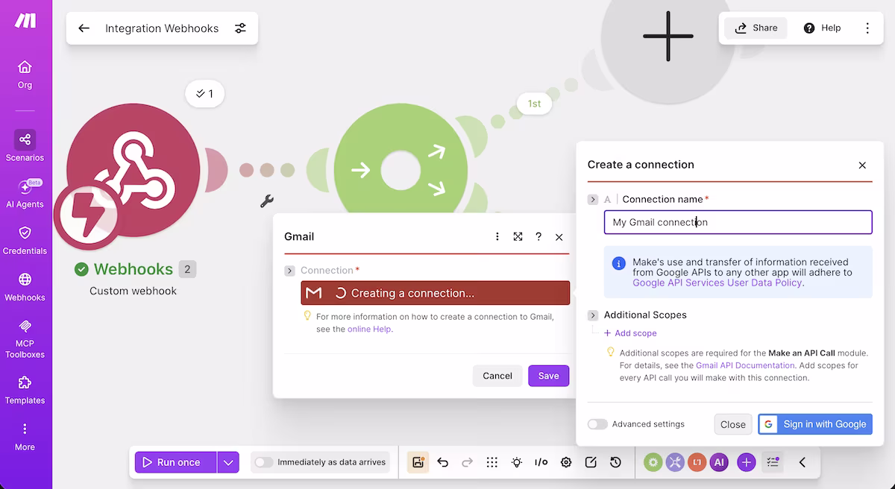Screen dimensions: 895x489
Task: Open Google API Services User Data Policy link
Action: [x=717, y=283]
